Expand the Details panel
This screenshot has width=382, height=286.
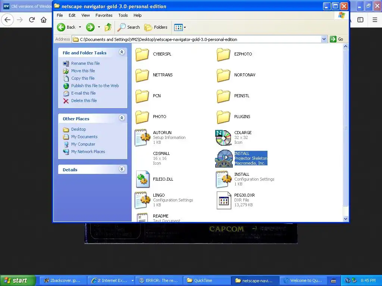pos(122,169)
